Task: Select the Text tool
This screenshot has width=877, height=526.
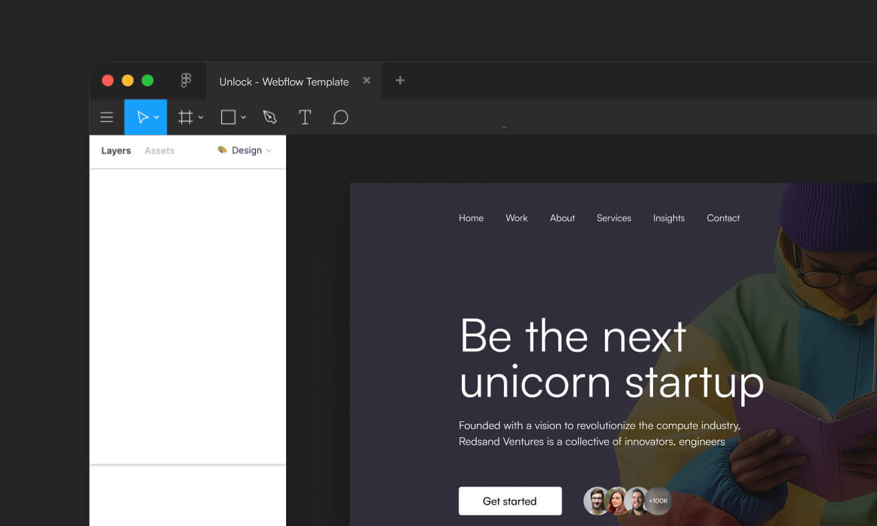Action: click(x=305, y=117)
